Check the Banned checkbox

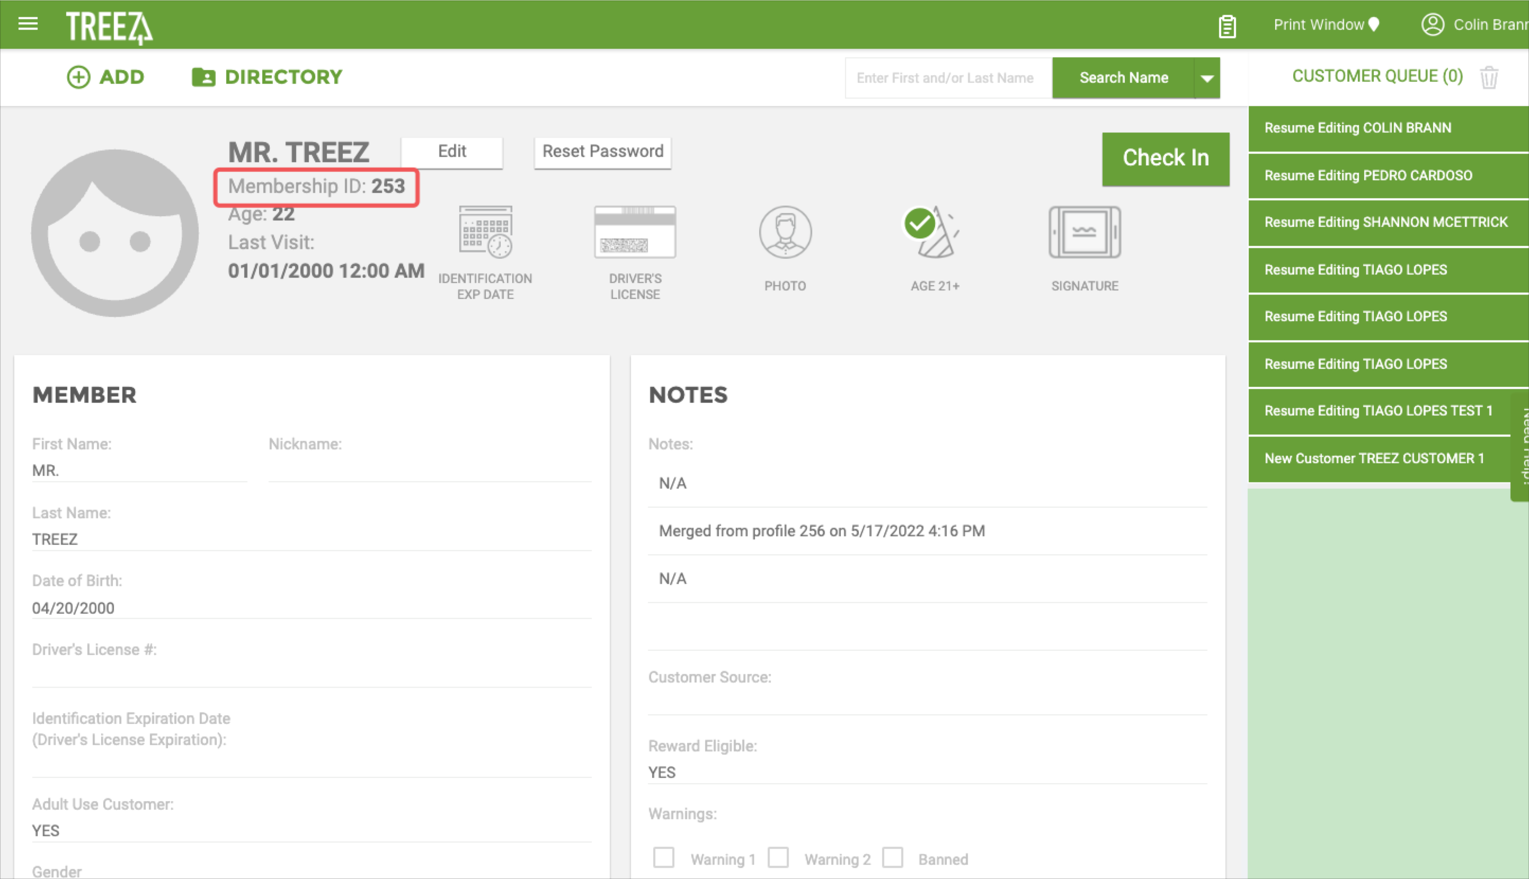[894, 857]
